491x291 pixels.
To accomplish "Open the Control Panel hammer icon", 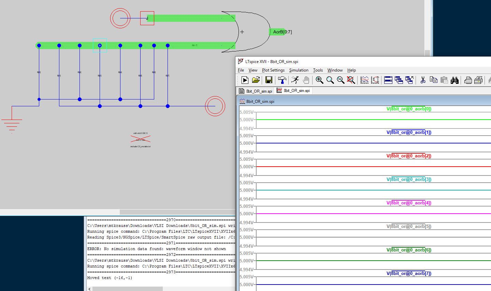I will pos(282,80).
